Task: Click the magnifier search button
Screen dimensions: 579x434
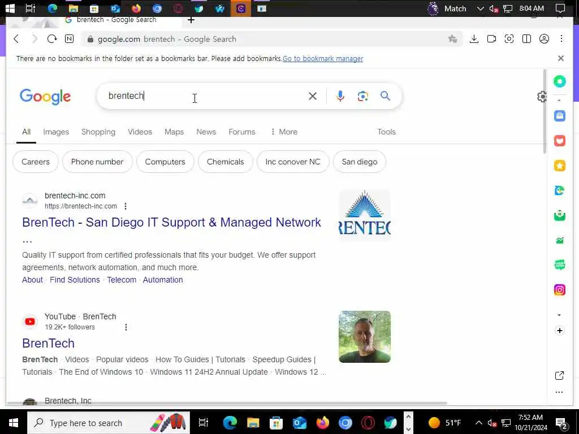Action: (x=385, y=96)
